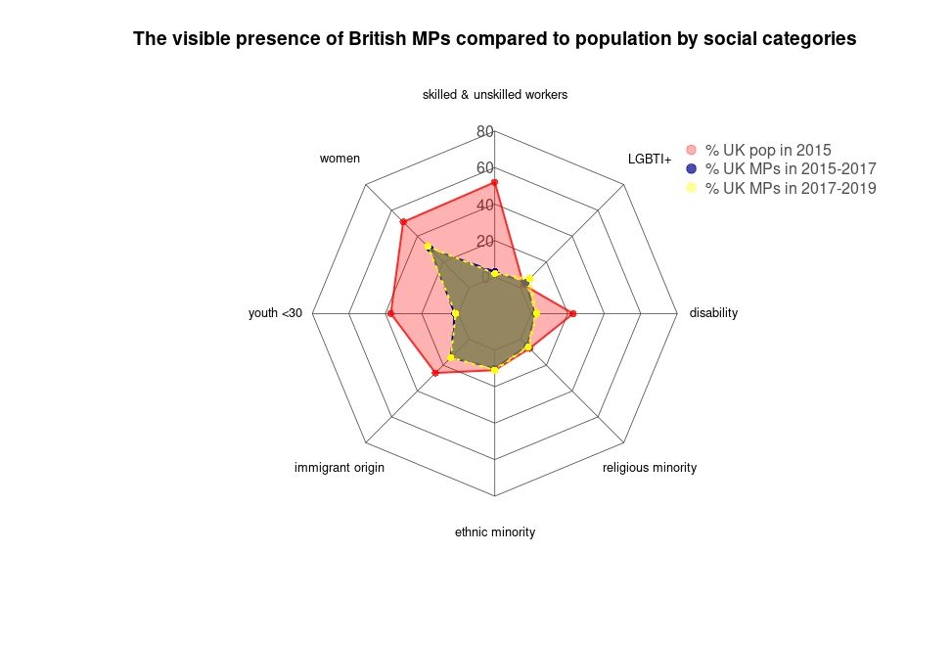Select the '% UK pop in 2015' legend label
Screen dimensions: 952x646
768,151
